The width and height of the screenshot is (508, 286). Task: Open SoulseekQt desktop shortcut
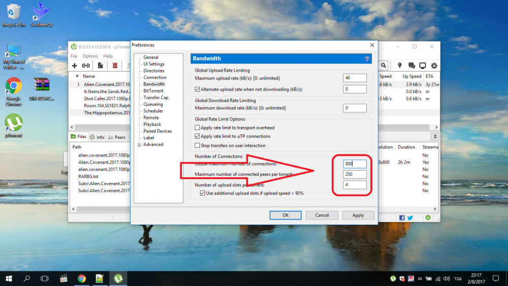(x=42, y=15)
